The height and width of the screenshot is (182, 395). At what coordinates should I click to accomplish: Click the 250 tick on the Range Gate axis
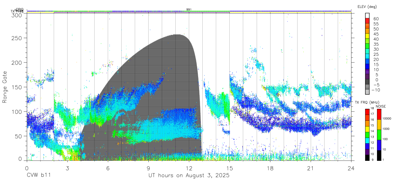tap(17, 38)
